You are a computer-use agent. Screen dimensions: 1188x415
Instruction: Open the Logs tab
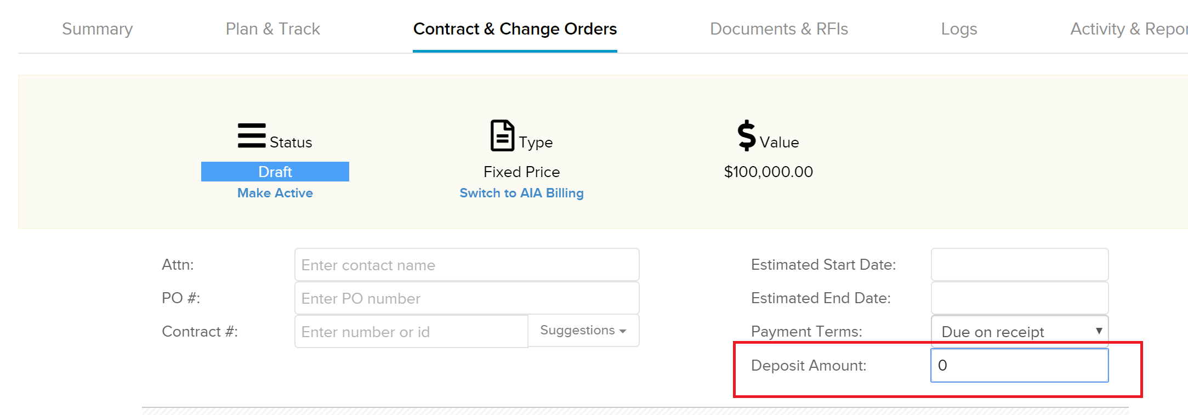pyautogui.click(x=959, y=29)
